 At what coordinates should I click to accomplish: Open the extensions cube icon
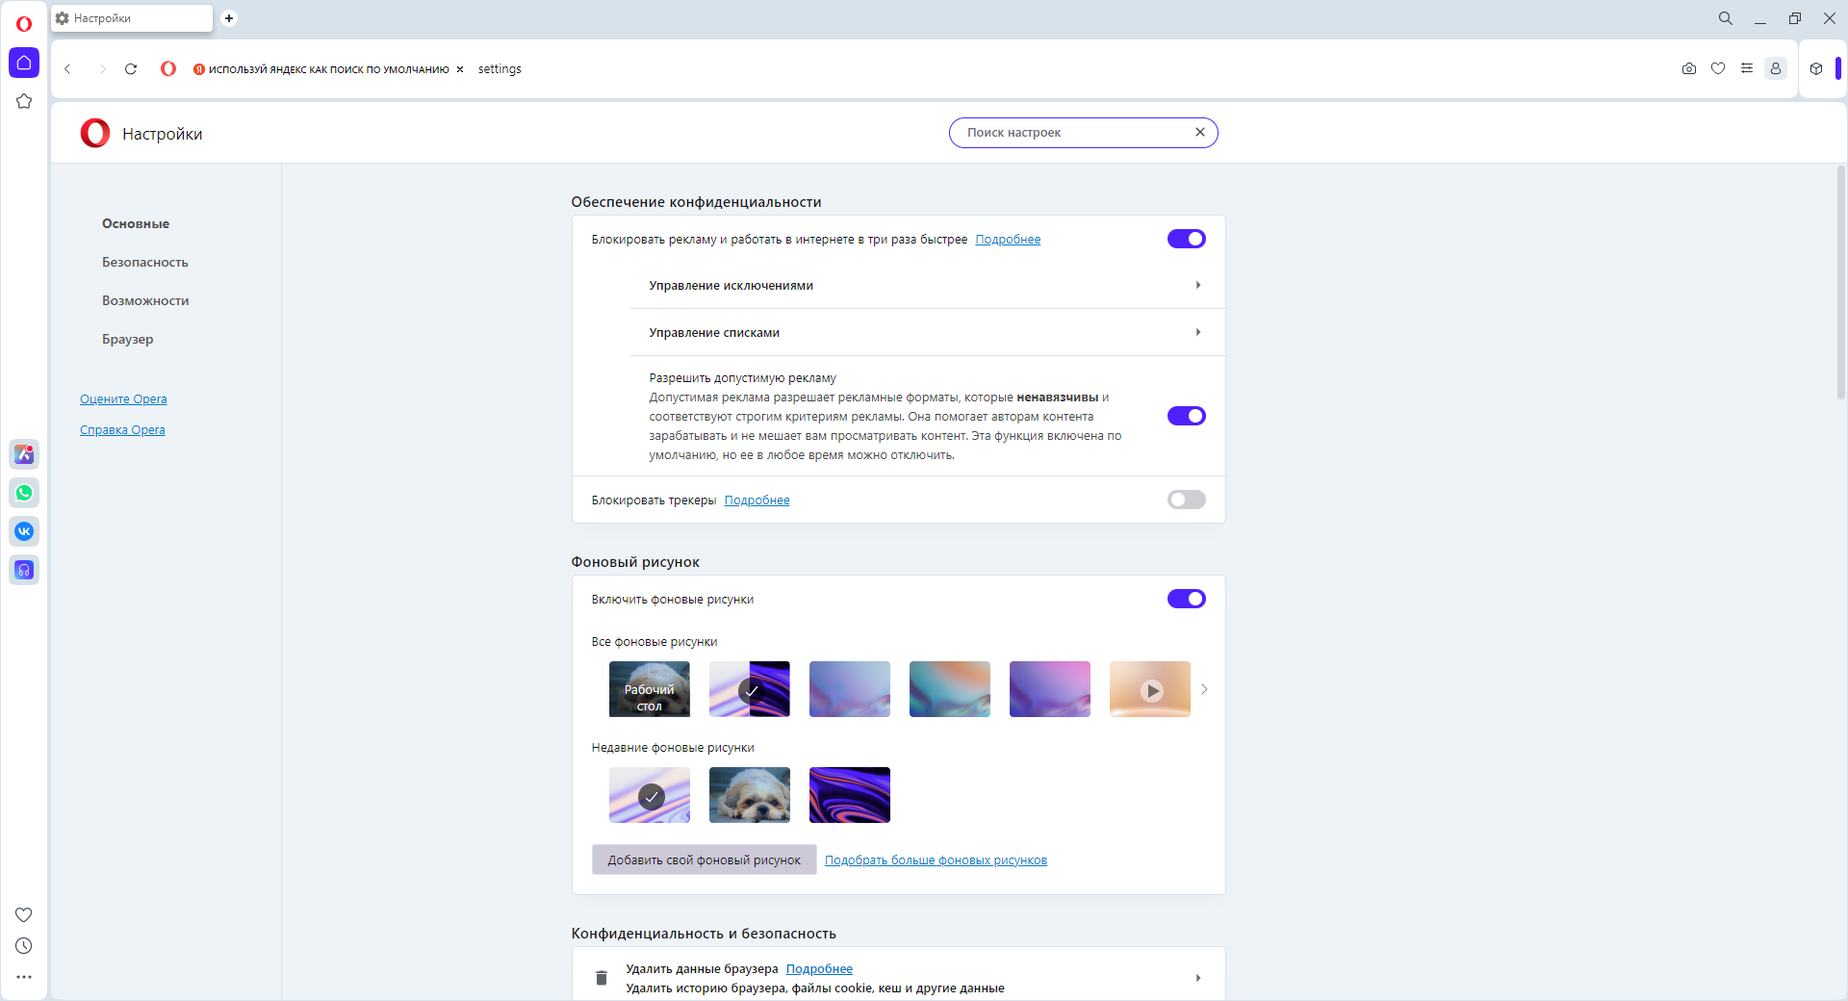(x=1816, y=68)
